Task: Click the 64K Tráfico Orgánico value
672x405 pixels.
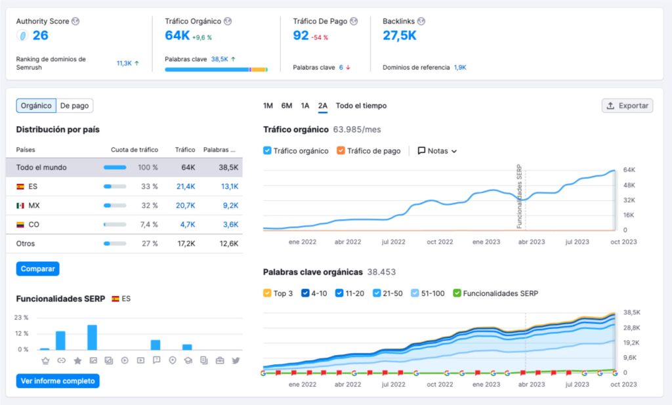Action: coord(177,35)
